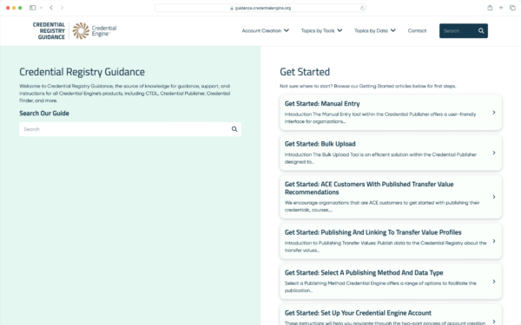The image size is (521, 325).
Task: Click the header search magnifier icon
Action: (x=481, y=31)
